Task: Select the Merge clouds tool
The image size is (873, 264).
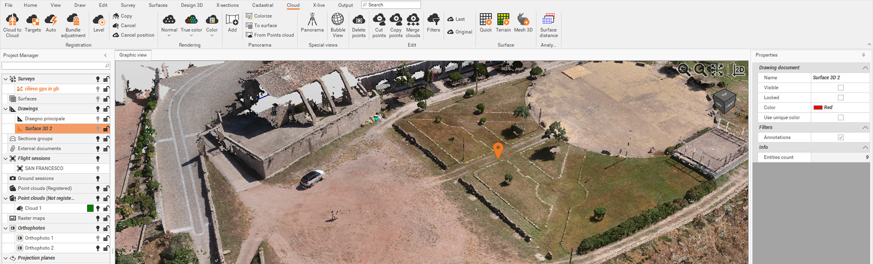Action: coord(413,25)
